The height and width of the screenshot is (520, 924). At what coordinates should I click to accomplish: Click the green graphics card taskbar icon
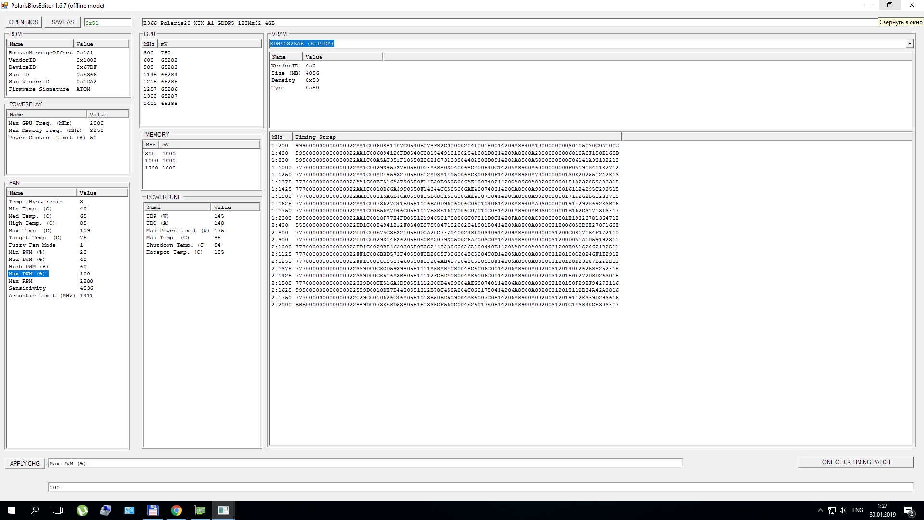pos(200,510)
